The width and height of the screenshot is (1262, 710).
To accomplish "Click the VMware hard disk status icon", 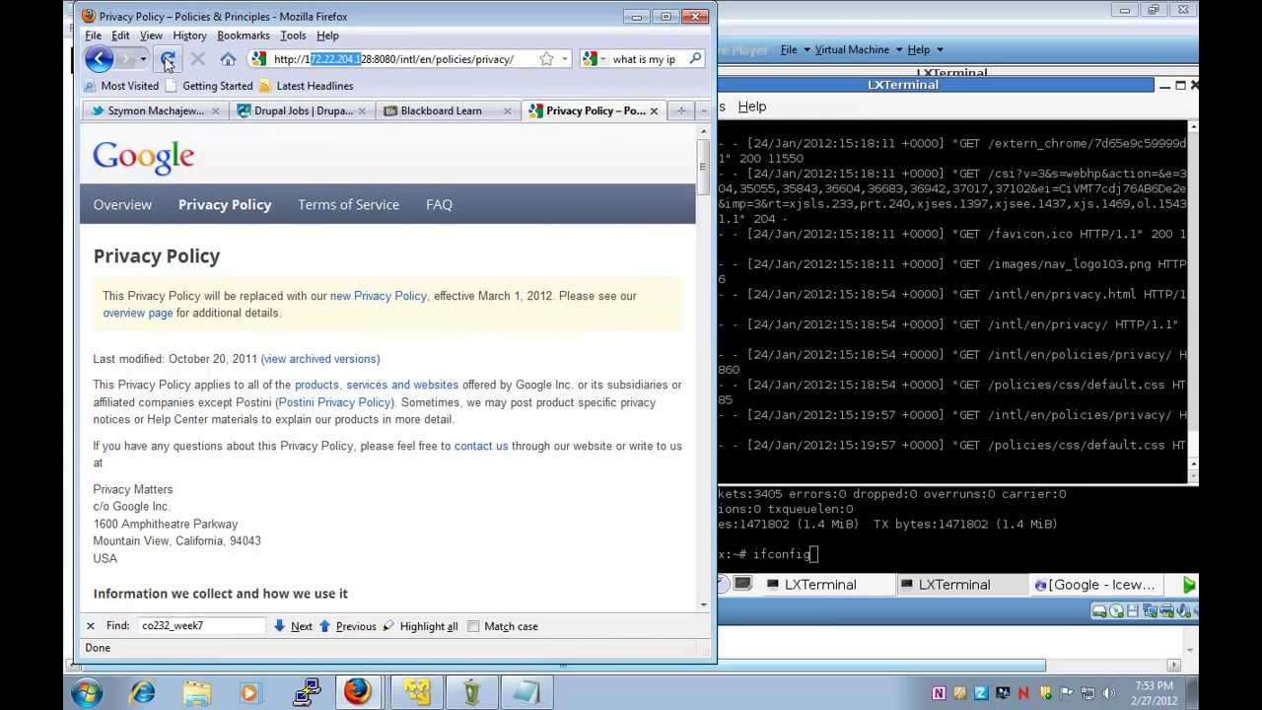I will coord(1098,611).
